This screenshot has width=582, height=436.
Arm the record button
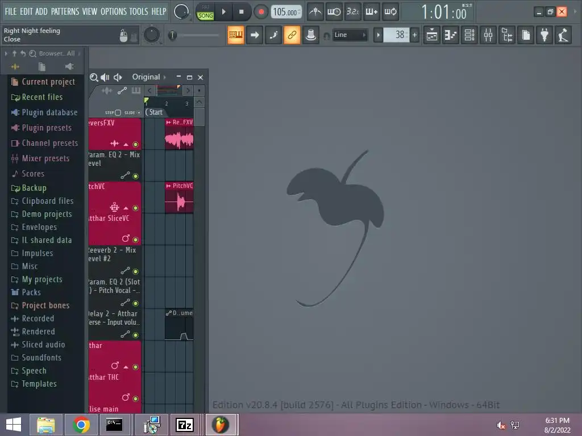[x=261, y=12]
